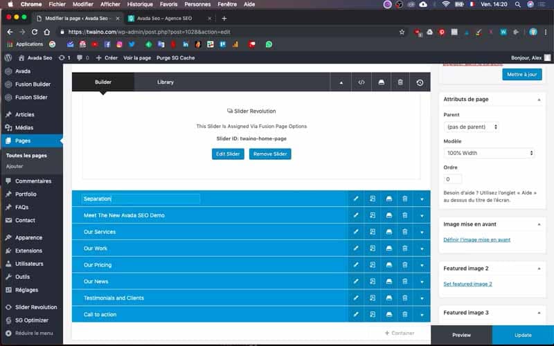Open the WhatsApp bookmark icon
554x346 pixels.
(x=269, y=44)
